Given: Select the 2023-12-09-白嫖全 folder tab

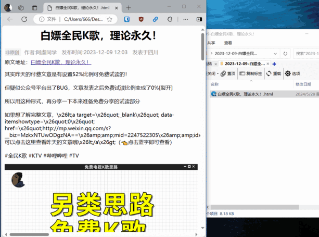Looking at the screenshot, I should point(245,64).
